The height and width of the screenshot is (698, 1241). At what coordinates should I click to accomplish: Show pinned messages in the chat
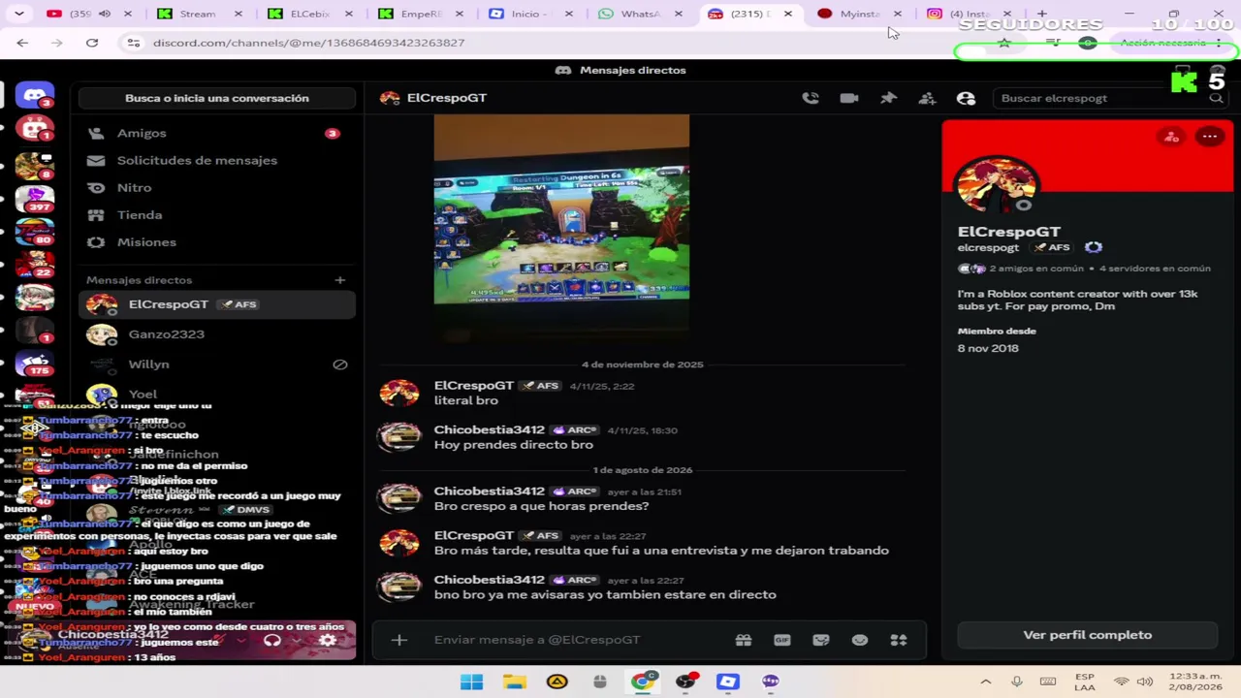tap(888, 98)
